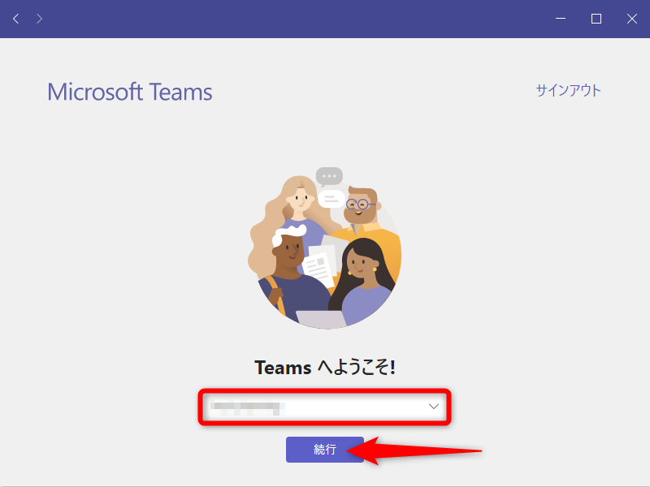The width and height of the screenshot is (650, 487).
Task: Click the back navigation arrow
Action: 15,18
